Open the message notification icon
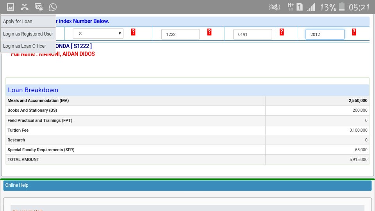 pyautogui.click(x=39, y=7)
